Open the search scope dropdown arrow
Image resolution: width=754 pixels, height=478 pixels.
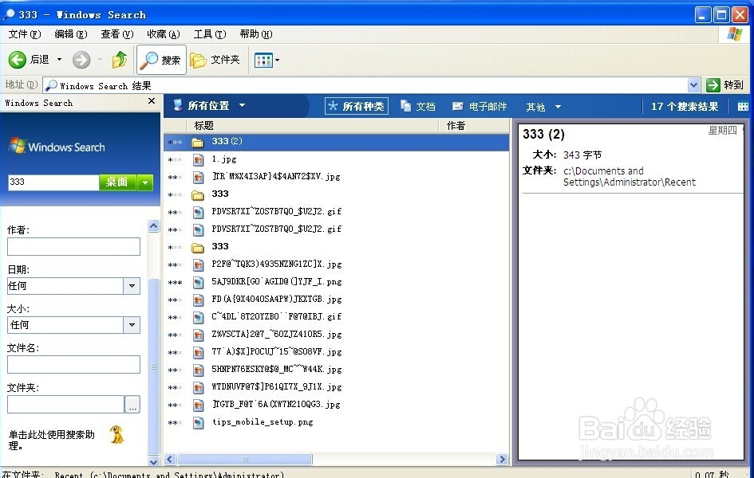(x=145, y=182)
